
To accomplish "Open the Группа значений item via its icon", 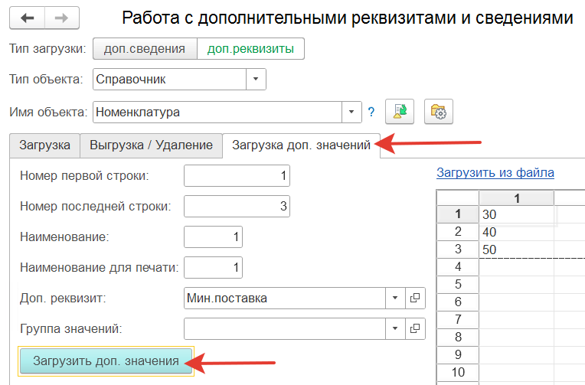I will pos(415,328).
